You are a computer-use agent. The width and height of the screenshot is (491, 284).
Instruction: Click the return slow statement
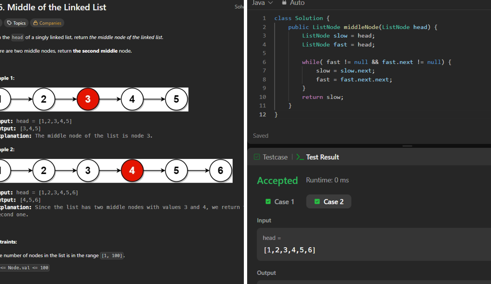[323, 97]
